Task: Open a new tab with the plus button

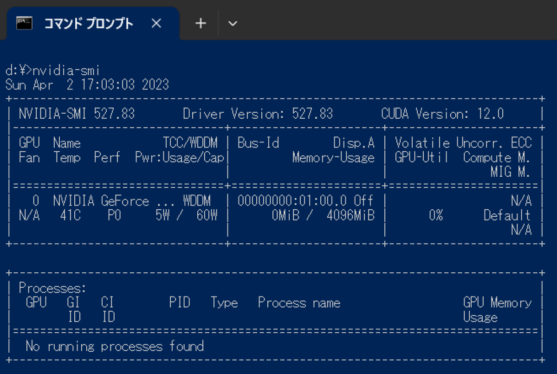Action: (x=201, y=23)
